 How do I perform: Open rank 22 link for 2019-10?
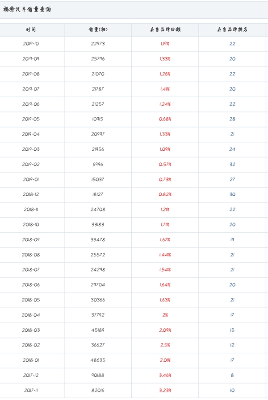(232, 44)
